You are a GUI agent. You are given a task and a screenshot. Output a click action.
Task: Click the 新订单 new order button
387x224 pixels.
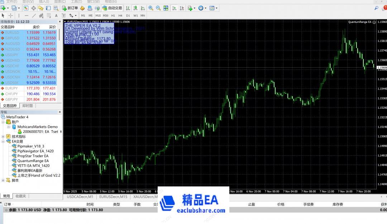pos(70,8)
